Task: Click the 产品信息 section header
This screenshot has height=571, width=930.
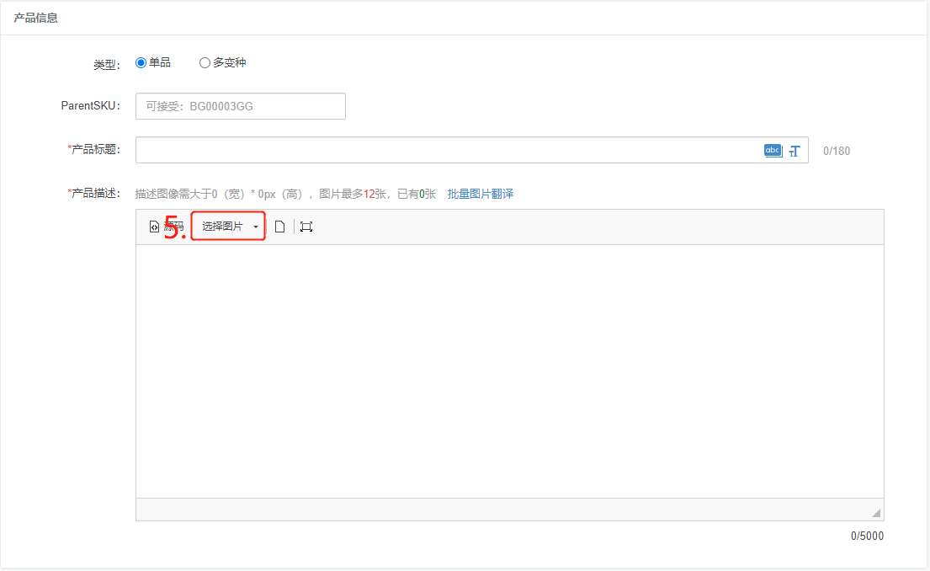Action: click(35, 18)
